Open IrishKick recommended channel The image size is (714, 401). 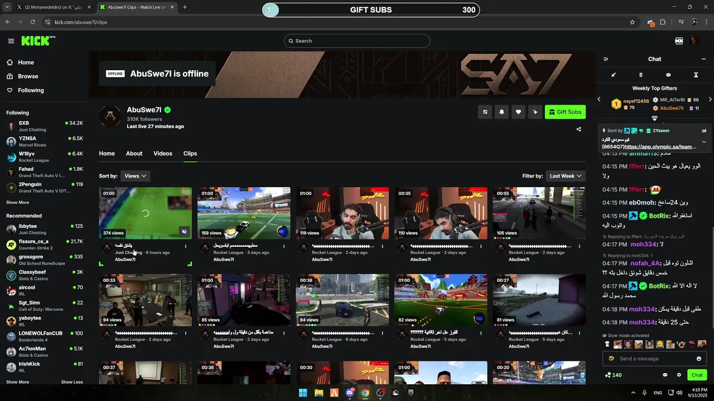point(45,367)
